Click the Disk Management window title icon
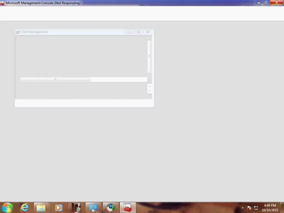This screenshot has width=284, height=213. [x=17, y=32]
